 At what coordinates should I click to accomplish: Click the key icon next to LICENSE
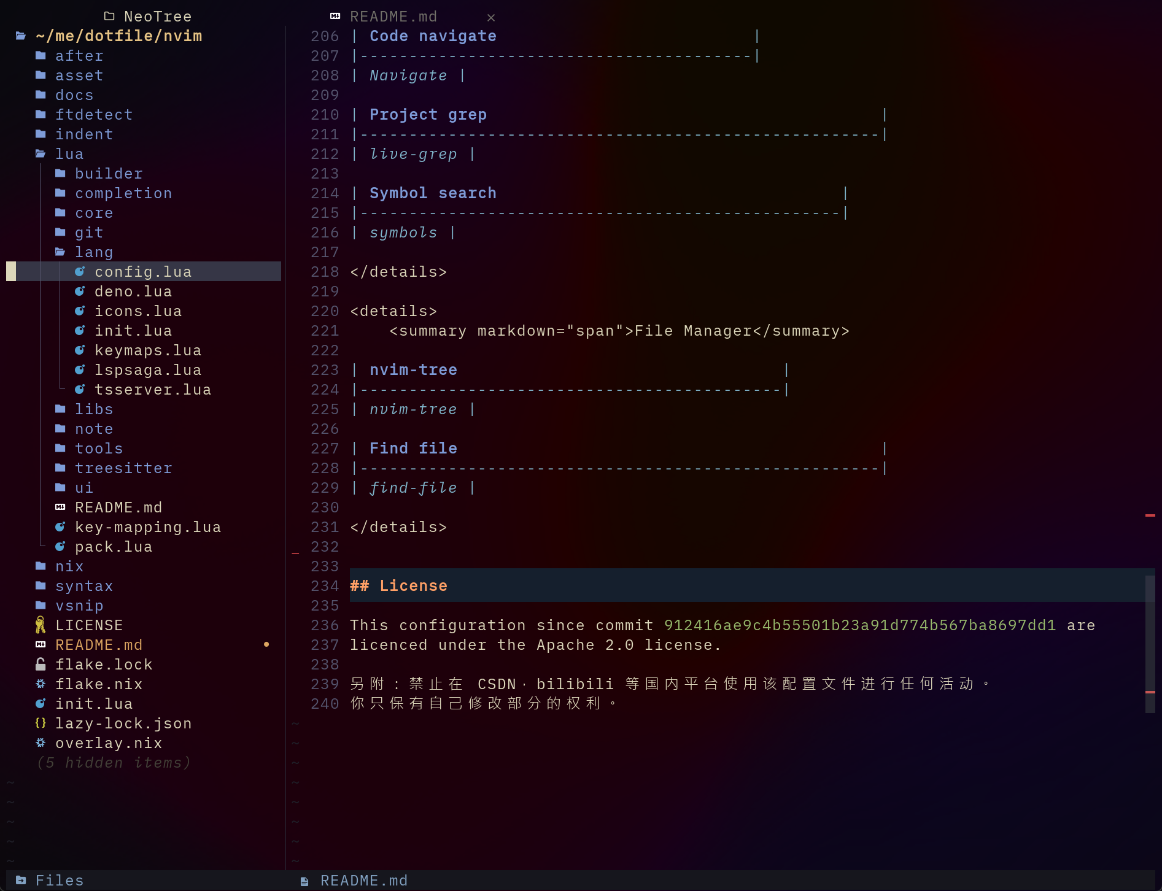tap(41, 625)
